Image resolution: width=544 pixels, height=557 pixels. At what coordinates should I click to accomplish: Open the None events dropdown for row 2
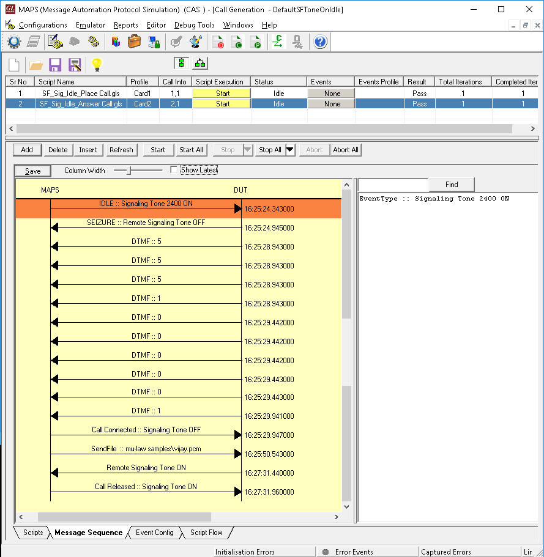(331, 104)
